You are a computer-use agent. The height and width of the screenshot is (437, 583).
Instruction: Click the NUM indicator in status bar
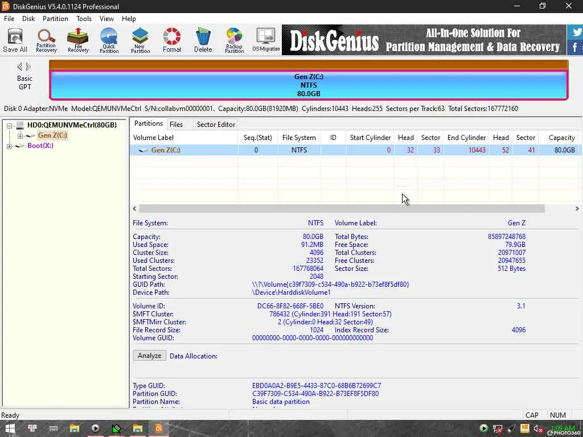558,415
